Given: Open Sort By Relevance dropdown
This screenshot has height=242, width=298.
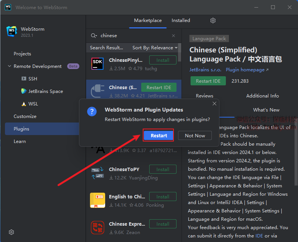Looking at the screenshot, I should point(155,48).
